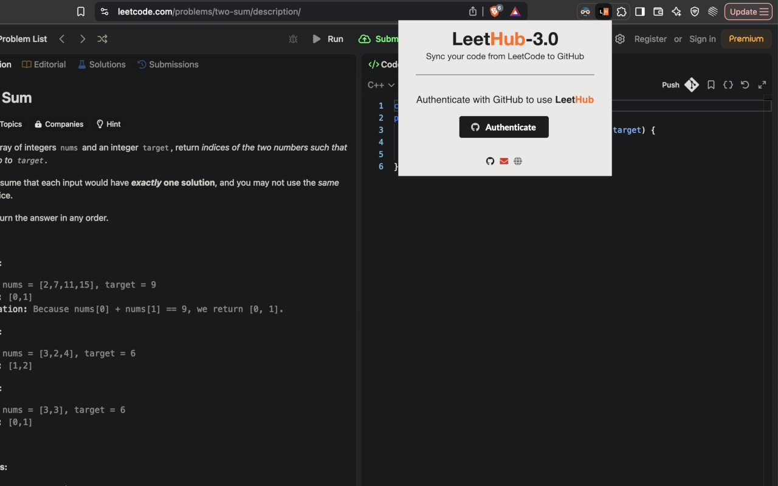Viewport: 778px width, 486px height.
Task: Toggle the browser sidebar panel icon
Action: pyautogui.click(x=640, y=12)
